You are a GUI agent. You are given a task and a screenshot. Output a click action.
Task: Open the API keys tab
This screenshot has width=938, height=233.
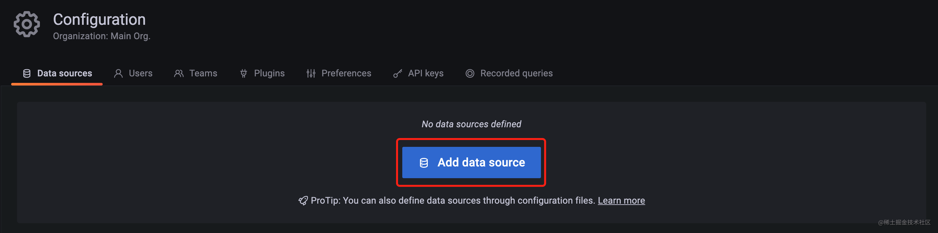(x=418, y=73)
